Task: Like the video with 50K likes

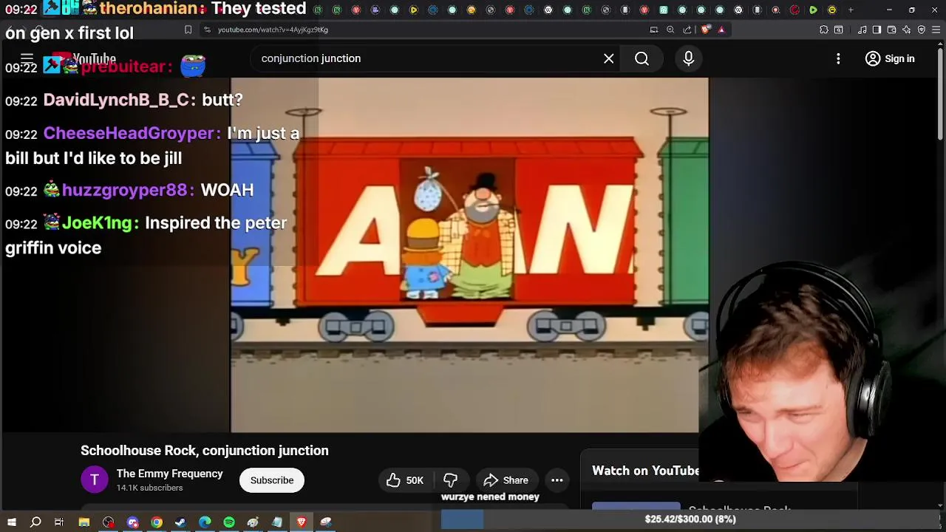Action: click(405, 480)
